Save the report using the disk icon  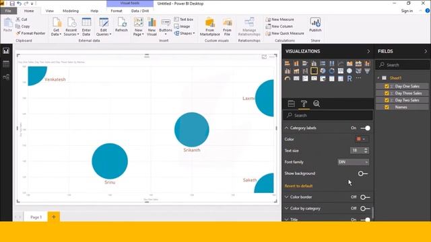(x=12, y=3)
